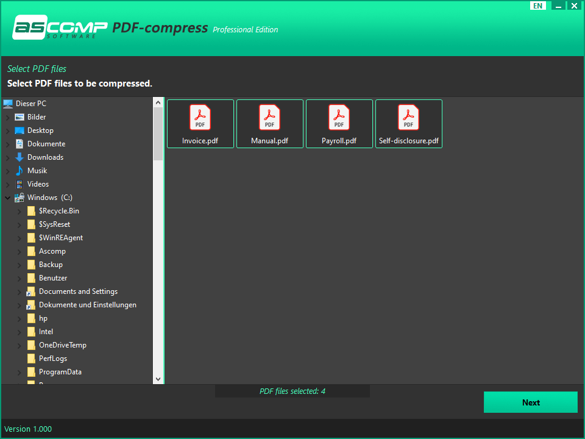585x439 pixels.
Task: Expand the Bilder tree node
Action: 8,118
